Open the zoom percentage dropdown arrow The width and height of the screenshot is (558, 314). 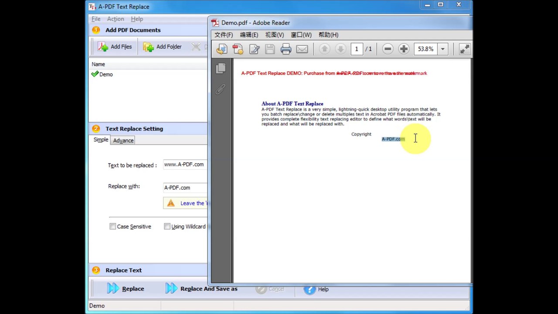(442, 49)
